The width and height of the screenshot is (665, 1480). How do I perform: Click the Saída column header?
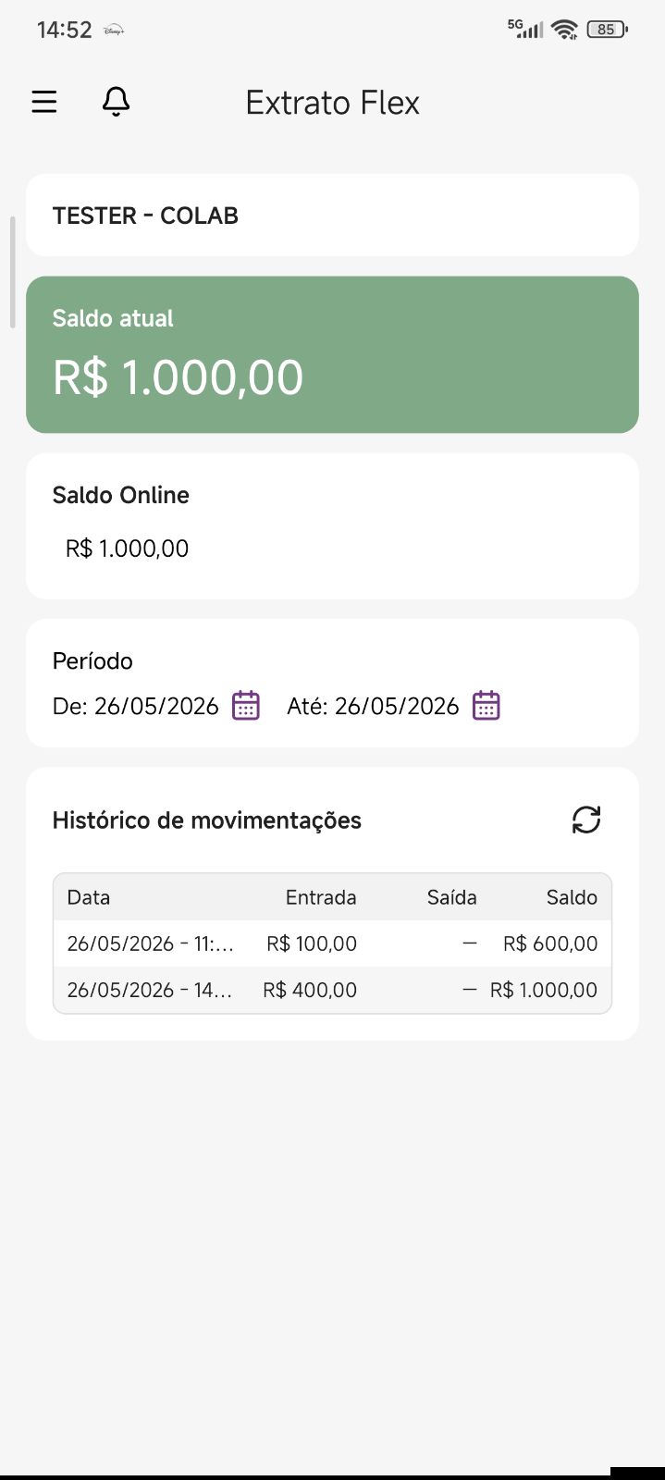(x=452, y=897)
